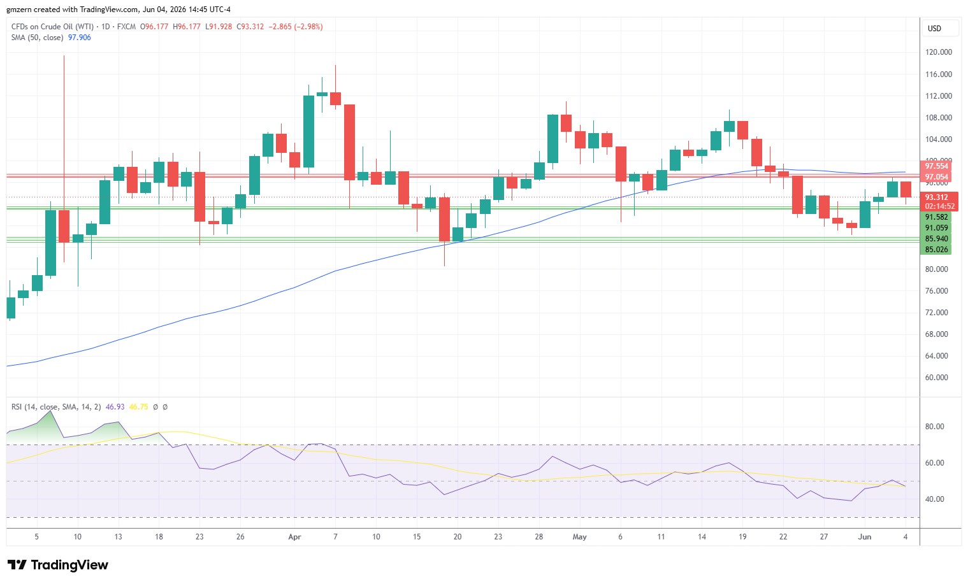Click the 64.000 price axis label
This screenshot has width=968, height=584.
[937, 356]
